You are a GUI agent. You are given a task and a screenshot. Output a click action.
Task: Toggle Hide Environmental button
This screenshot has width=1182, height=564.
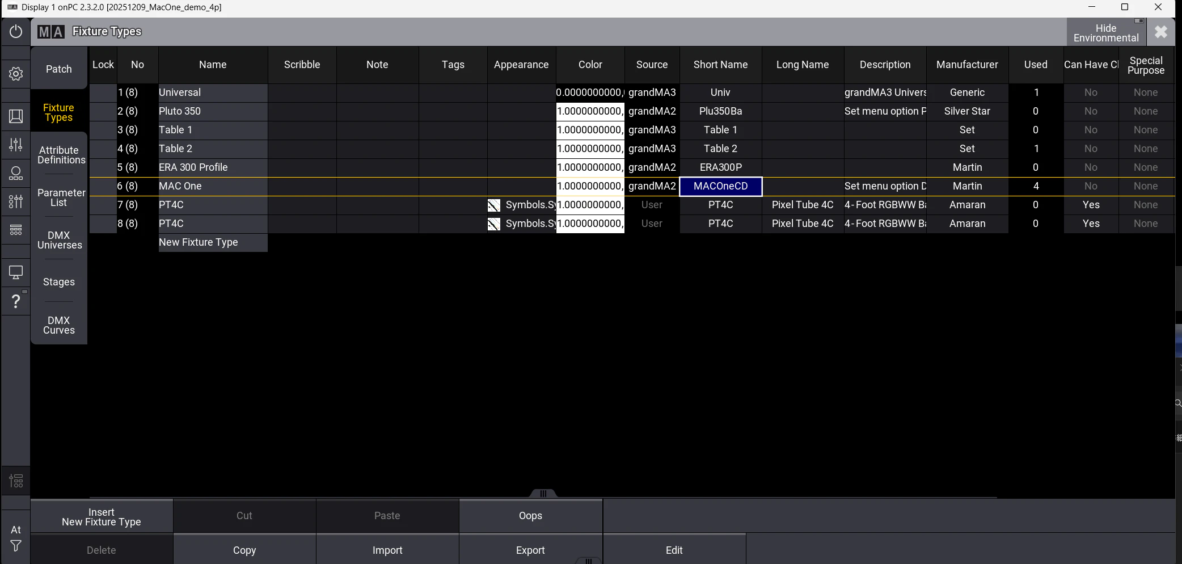(x=1106, y=32)
